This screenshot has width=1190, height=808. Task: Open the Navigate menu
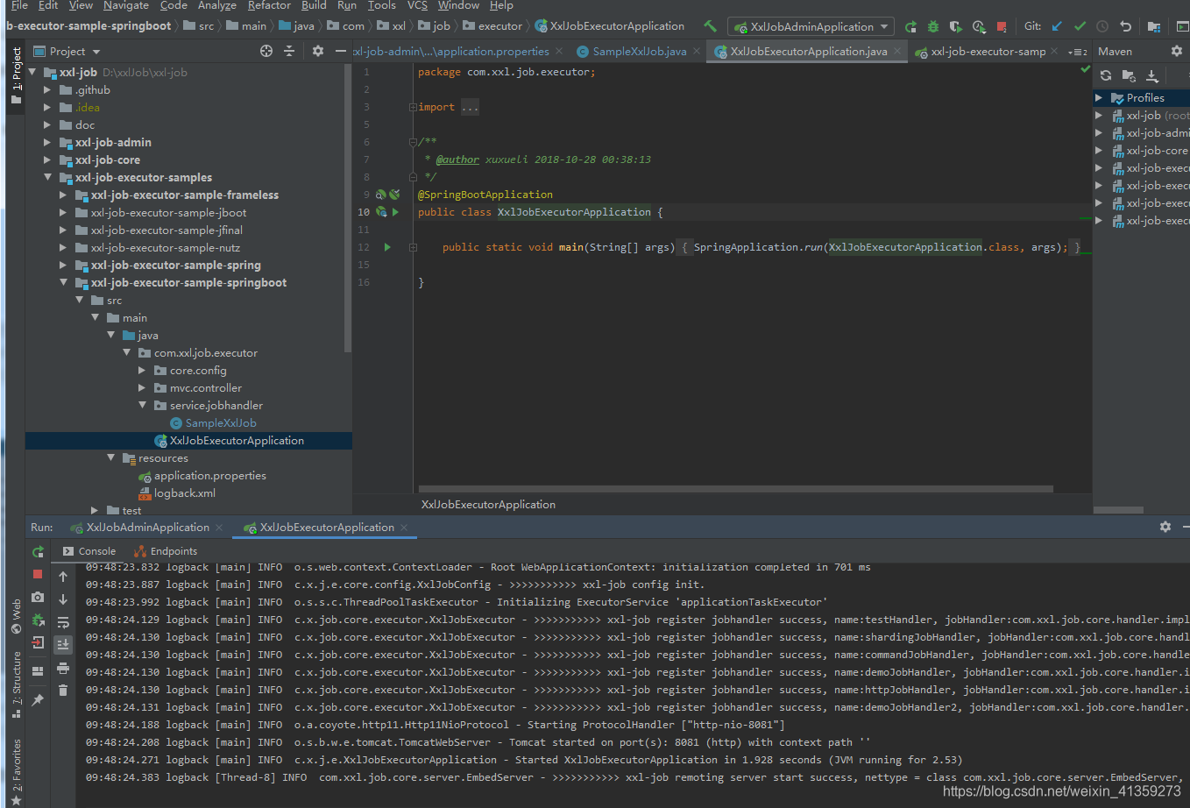click(126, 5)
